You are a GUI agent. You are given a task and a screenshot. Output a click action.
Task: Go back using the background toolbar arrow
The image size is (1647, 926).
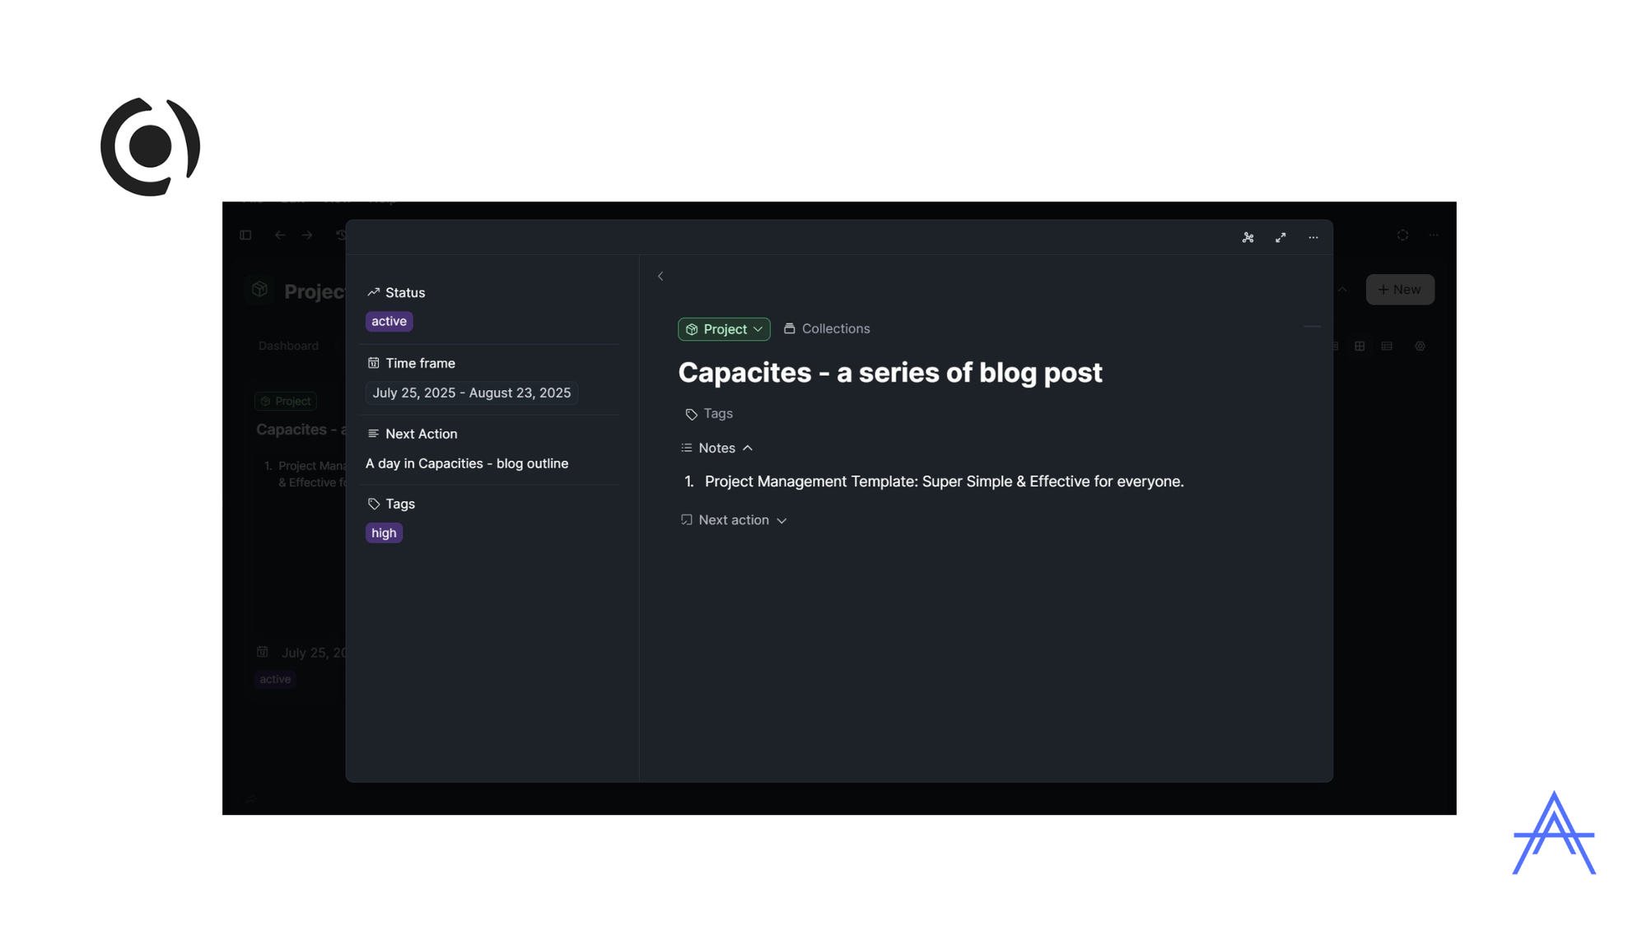click(280, 235)
